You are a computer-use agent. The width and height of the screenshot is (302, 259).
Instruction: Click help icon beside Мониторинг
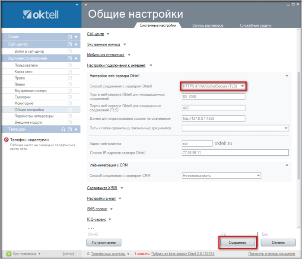click(70, 103)
